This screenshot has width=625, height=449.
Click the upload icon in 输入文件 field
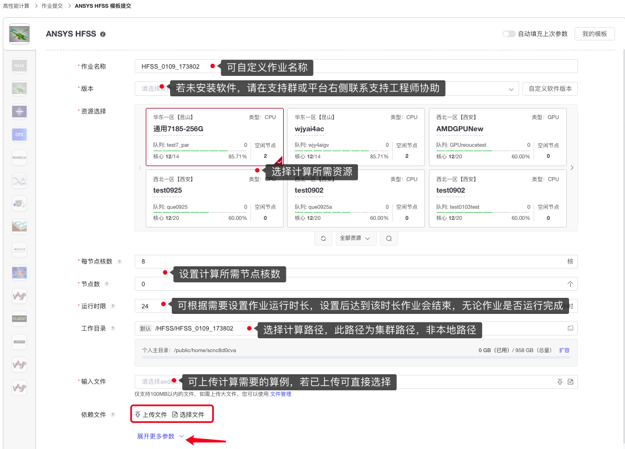pyautogui.click(x=560, y=382)
